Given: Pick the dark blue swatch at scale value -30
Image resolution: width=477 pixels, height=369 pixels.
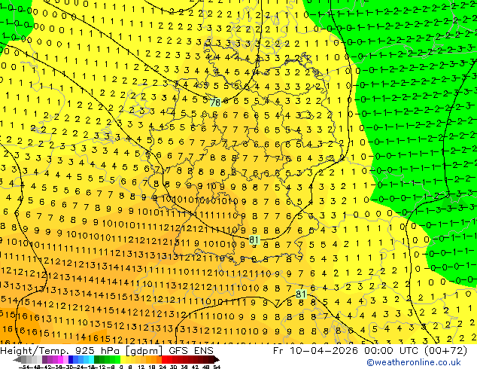Looking at the screenshot, I should (71, 359).
